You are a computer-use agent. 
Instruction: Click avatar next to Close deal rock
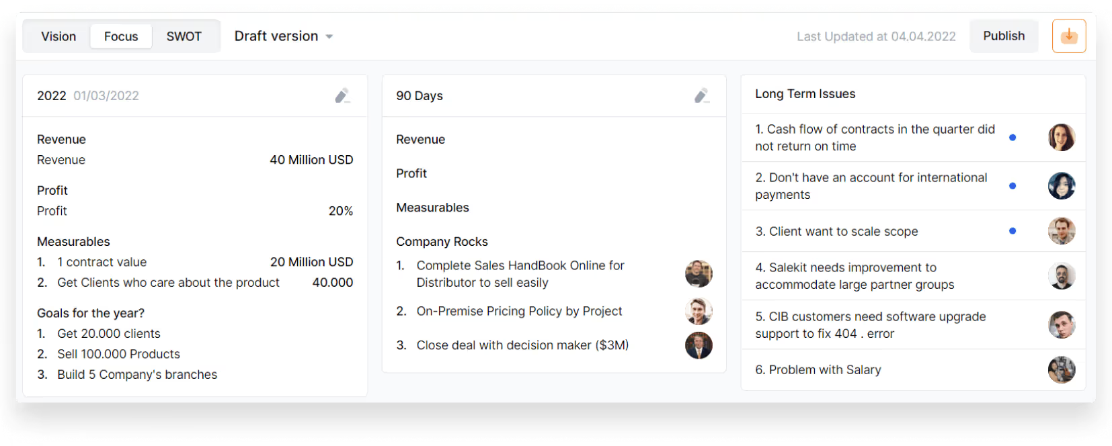click(699, 345)
